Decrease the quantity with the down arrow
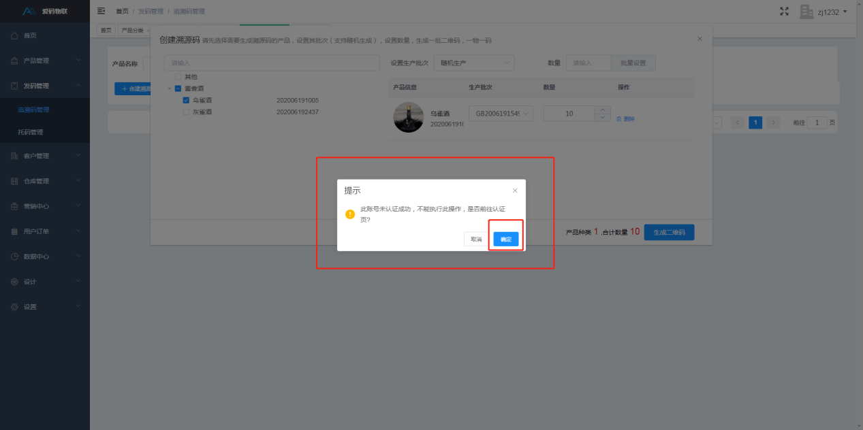The image size is (863, 430). [603, 118]
